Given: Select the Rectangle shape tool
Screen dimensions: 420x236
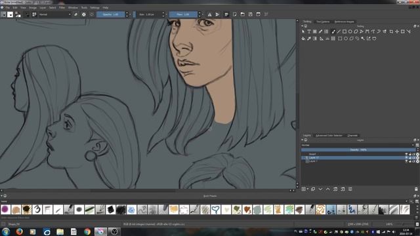Looking at the screenshot, I should point(345,31).
